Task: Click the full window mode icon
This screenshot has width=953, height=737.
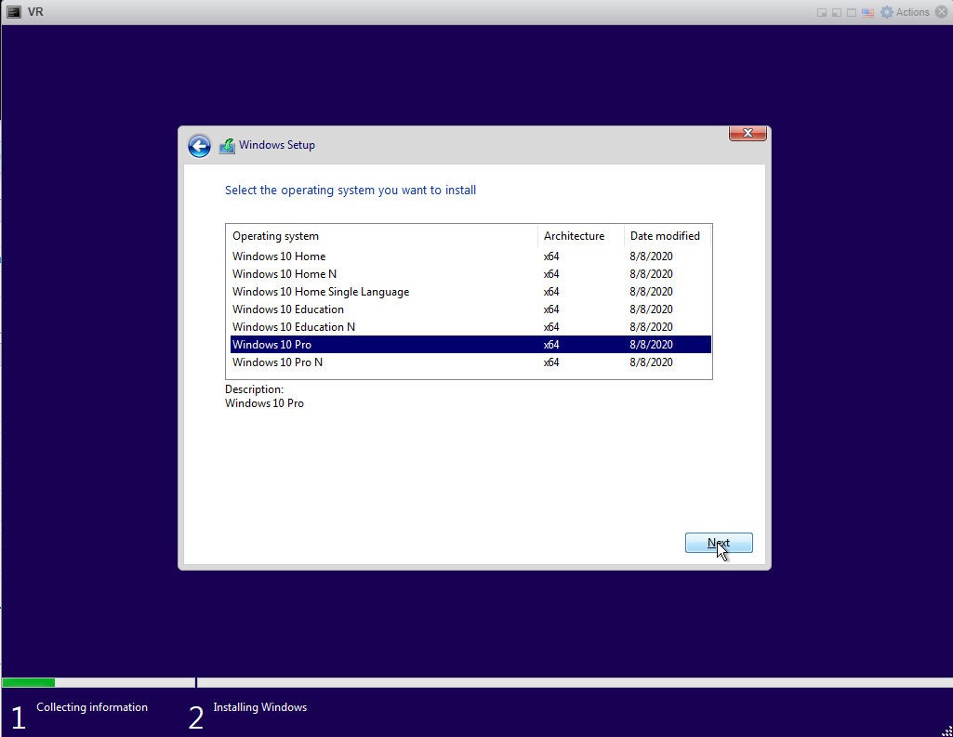Action: pyautogui.click(x=852, y=13)
